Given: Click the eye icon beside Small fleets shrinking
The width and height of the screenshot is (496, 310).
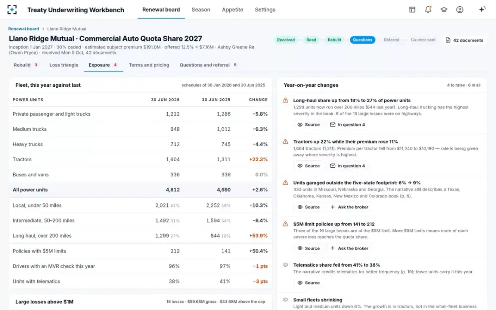Looking at the screenshot, I should pyautogui.click(x=285, y=300).
